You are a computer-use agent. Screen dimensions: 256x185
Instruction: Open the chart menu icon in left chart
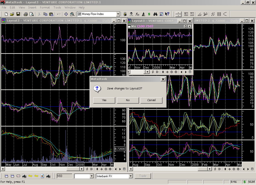pyautogui.click(x=124, y=169)
